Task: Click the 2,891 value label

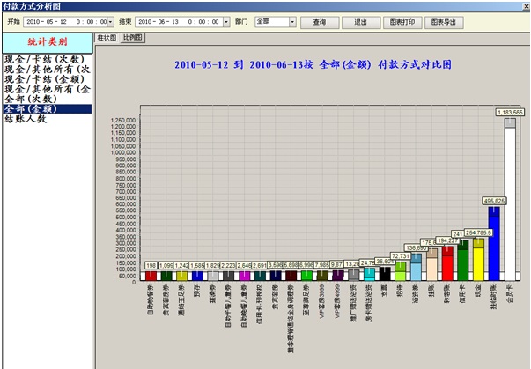Action: pyautogui.click(x=260, y=265)
